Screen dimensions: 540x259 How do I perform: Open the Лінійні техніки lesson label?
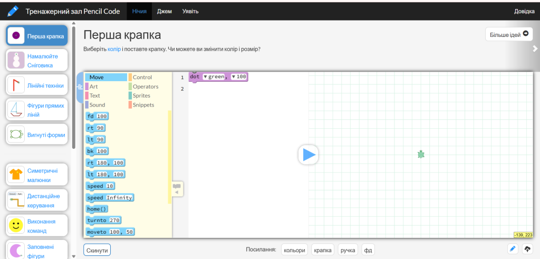45,86
